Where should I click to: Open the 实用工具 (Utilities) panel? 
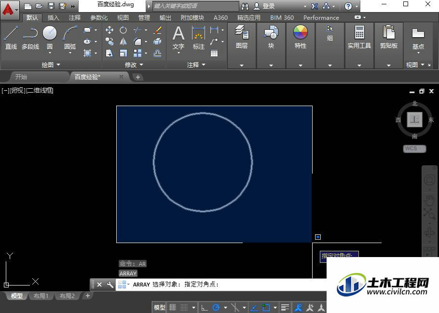click(x=359, y=36)
